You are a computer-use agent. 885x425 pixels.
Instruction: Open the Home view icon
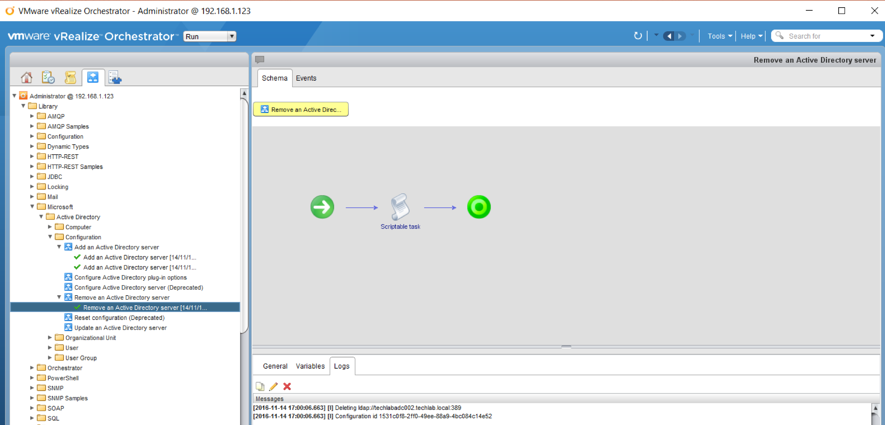click(x=26, y=77)
